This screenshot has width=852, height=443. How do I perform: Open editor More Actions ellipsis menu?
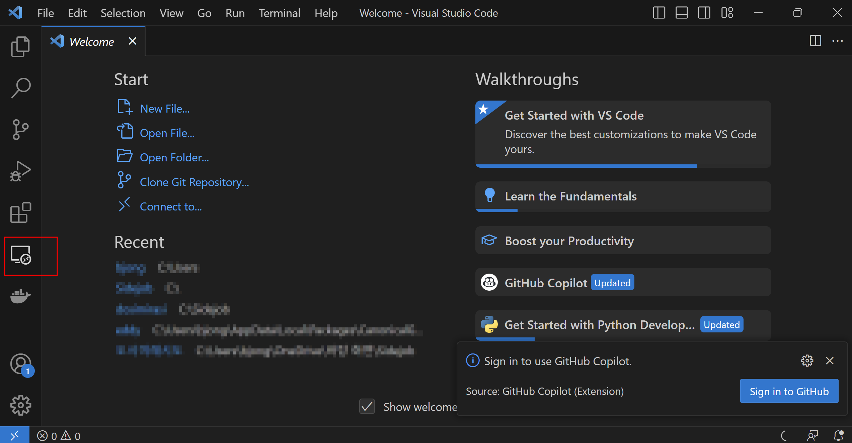point(838,41)
